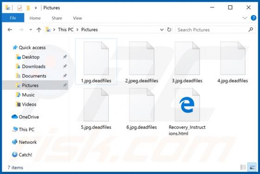The image size is (260, 174).
Task: Click the New folder quick access icon
Action: click(x=28, y=8)
